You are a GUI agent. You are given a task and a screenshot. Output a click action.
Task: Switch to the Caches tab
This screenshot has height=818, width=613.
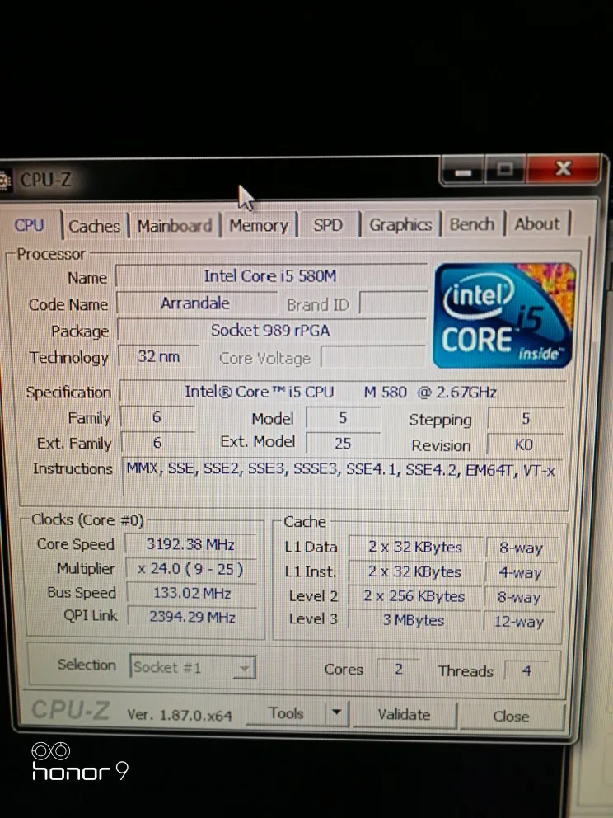pyautogui.click(x=94, y=226)
